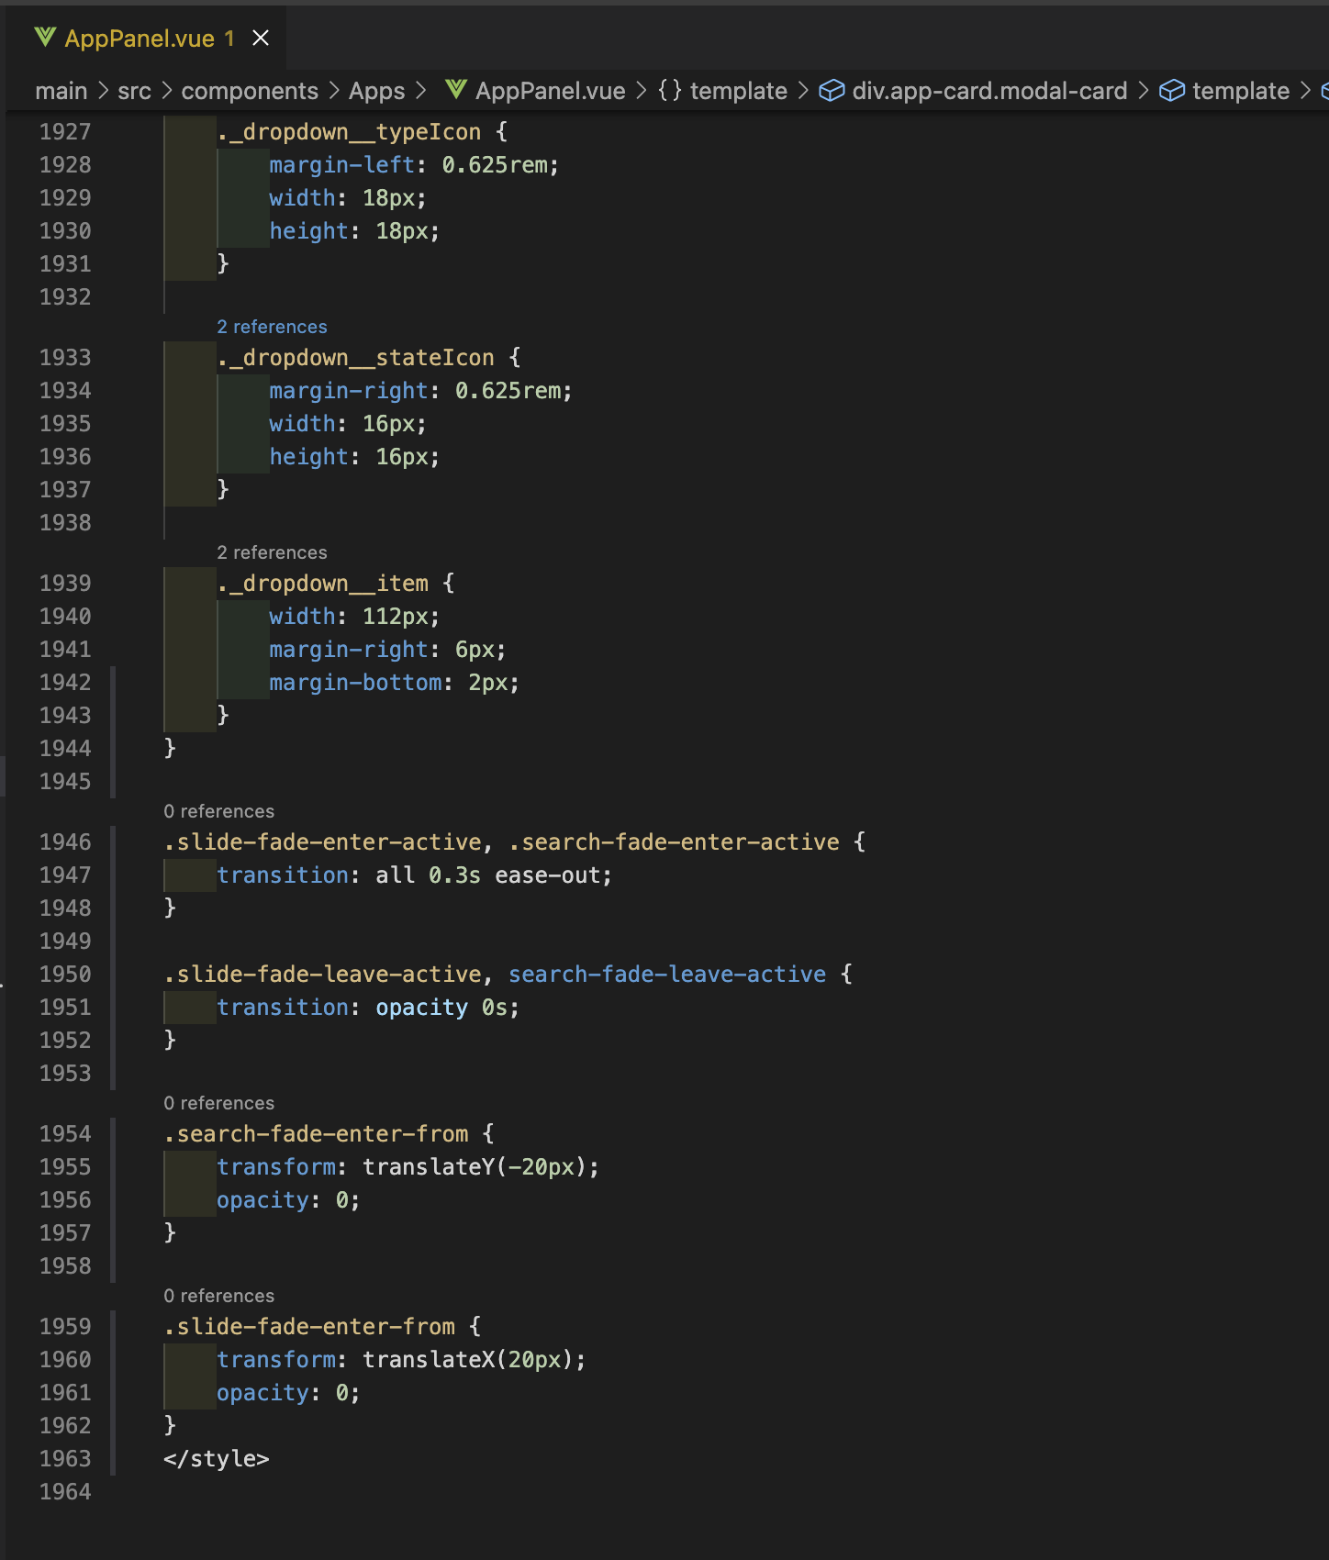Click 0 references above slide-fade-enter-from rule
This screenshot has width=1329, height=1560.
coord(218,1296)
